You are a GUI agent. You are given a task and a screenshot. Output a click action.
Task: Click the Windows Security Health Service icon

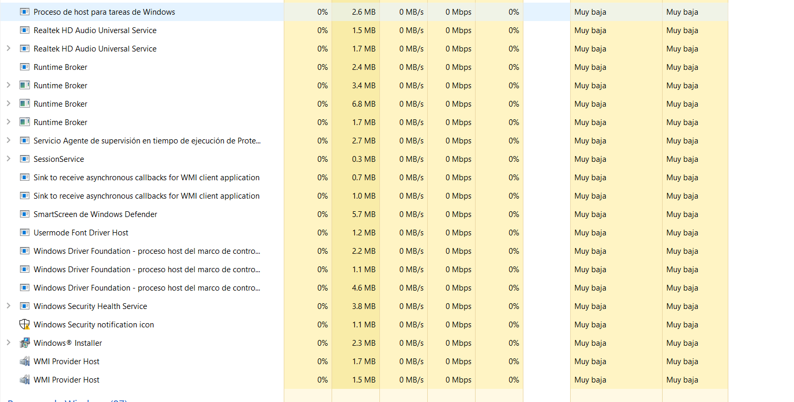(24, 306)
